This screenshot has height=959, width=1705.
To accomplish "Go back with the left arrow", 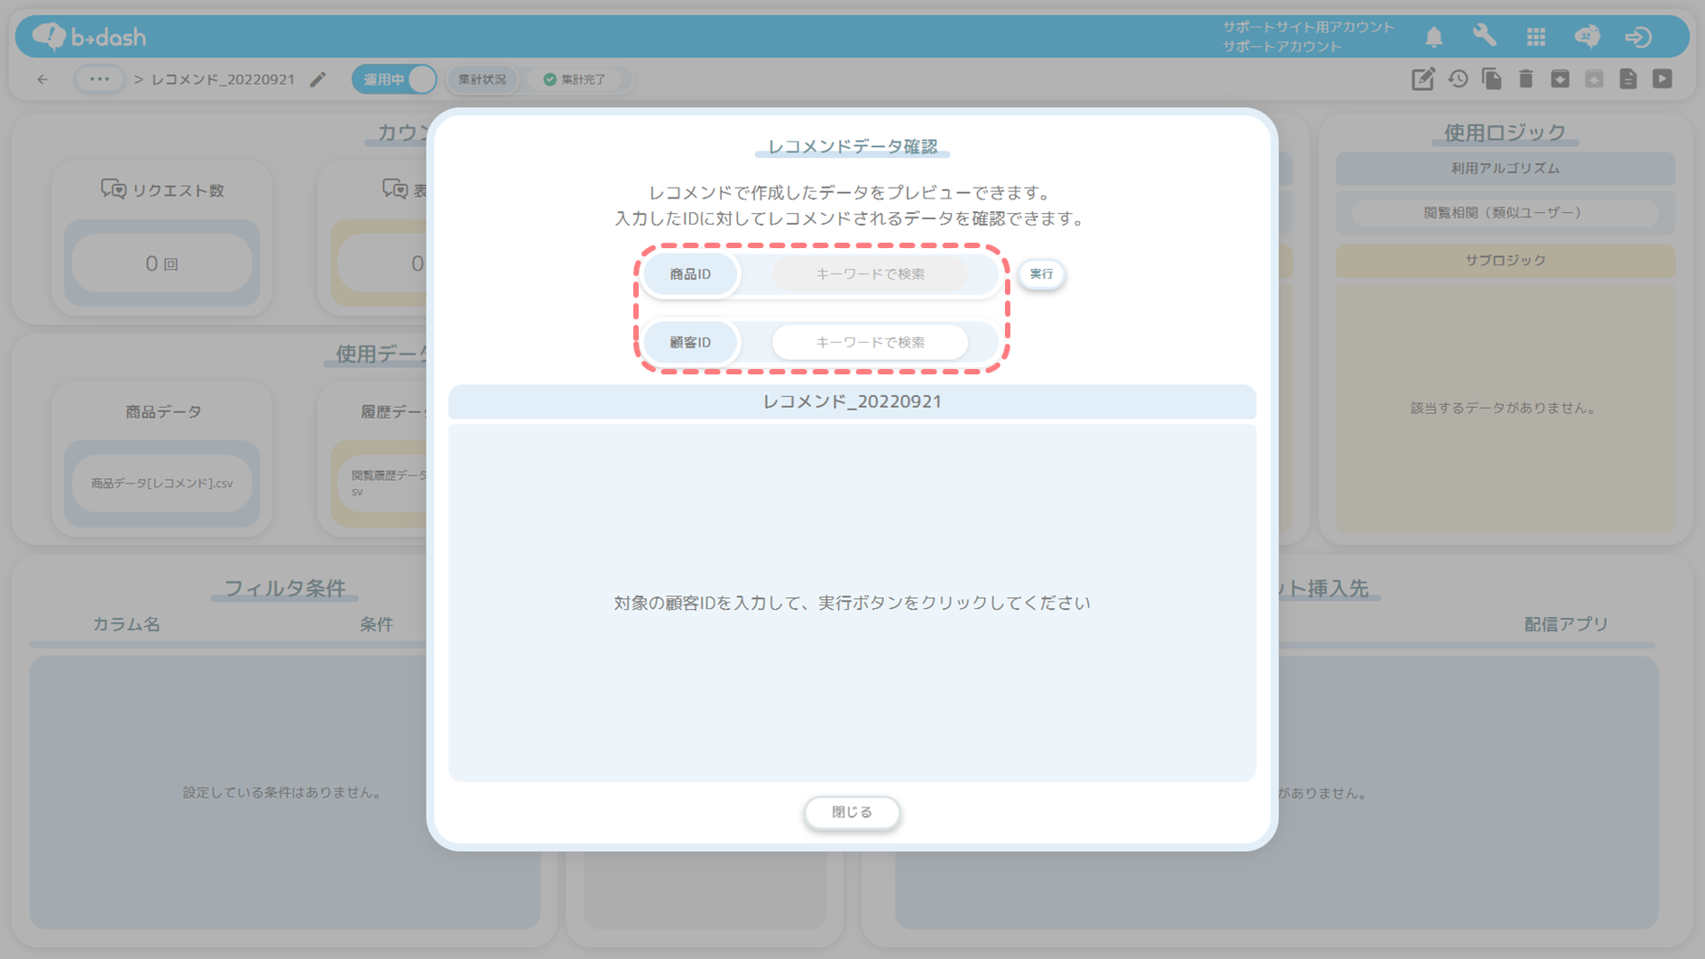I will point(42,79).
